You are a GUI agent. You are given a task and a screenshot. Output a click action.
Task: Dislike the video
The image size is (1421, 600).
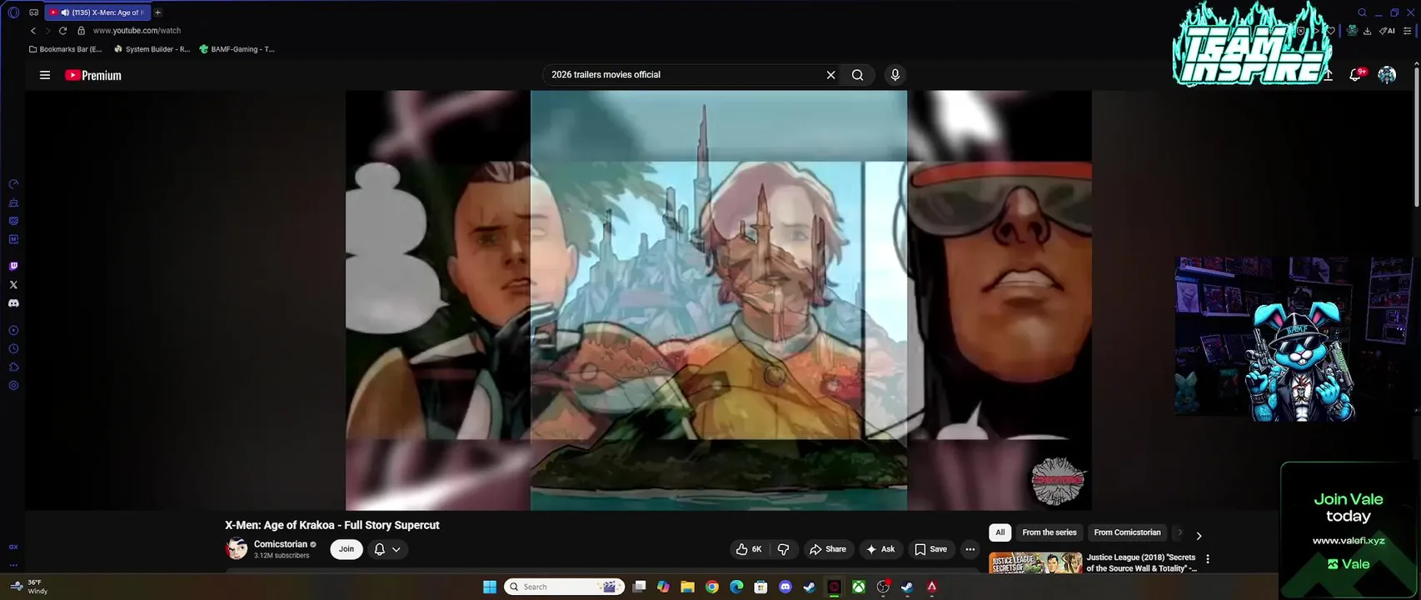pos(783,549)
